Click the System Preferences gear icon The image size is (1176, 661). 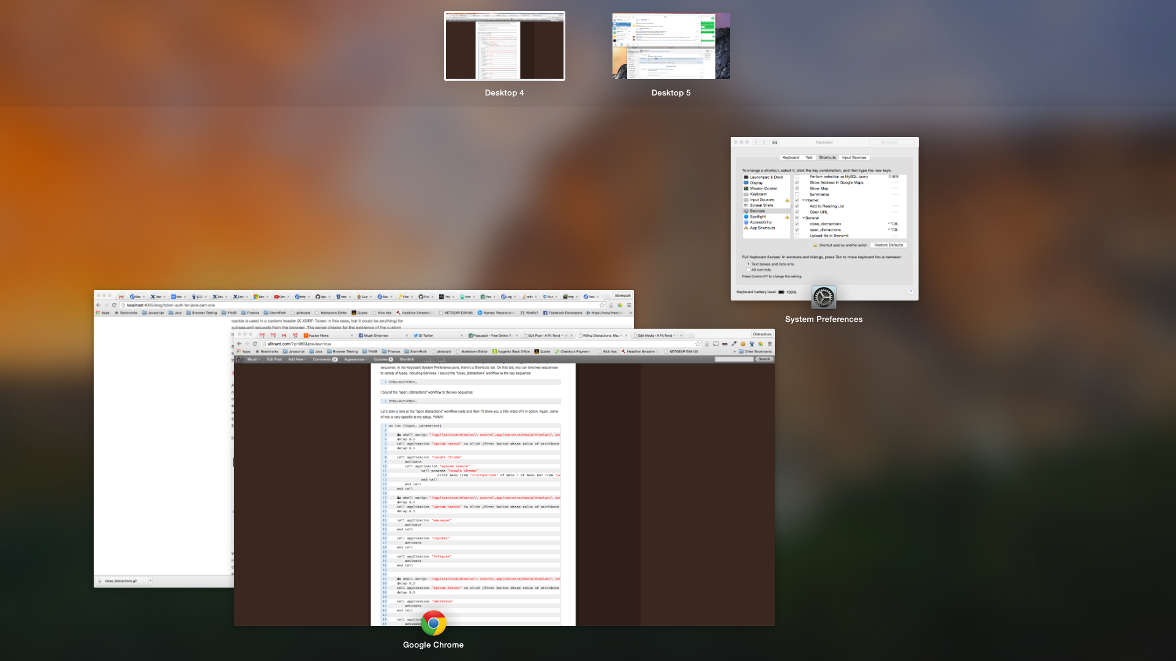click(x=823, y=297)
